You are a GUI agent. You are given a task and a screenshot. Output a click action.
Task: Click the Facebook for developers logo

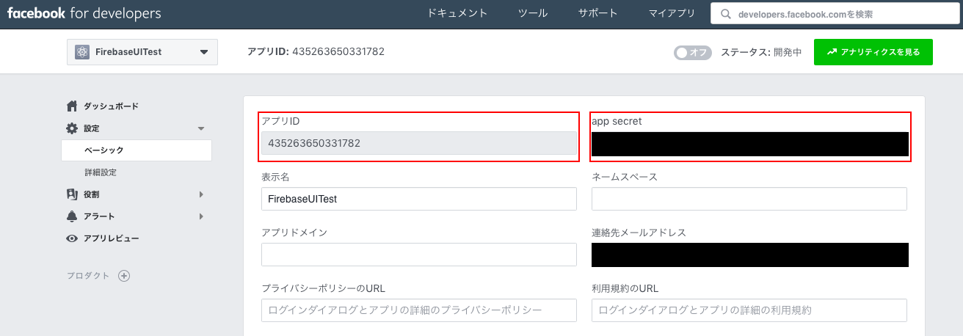pos(84,14)
